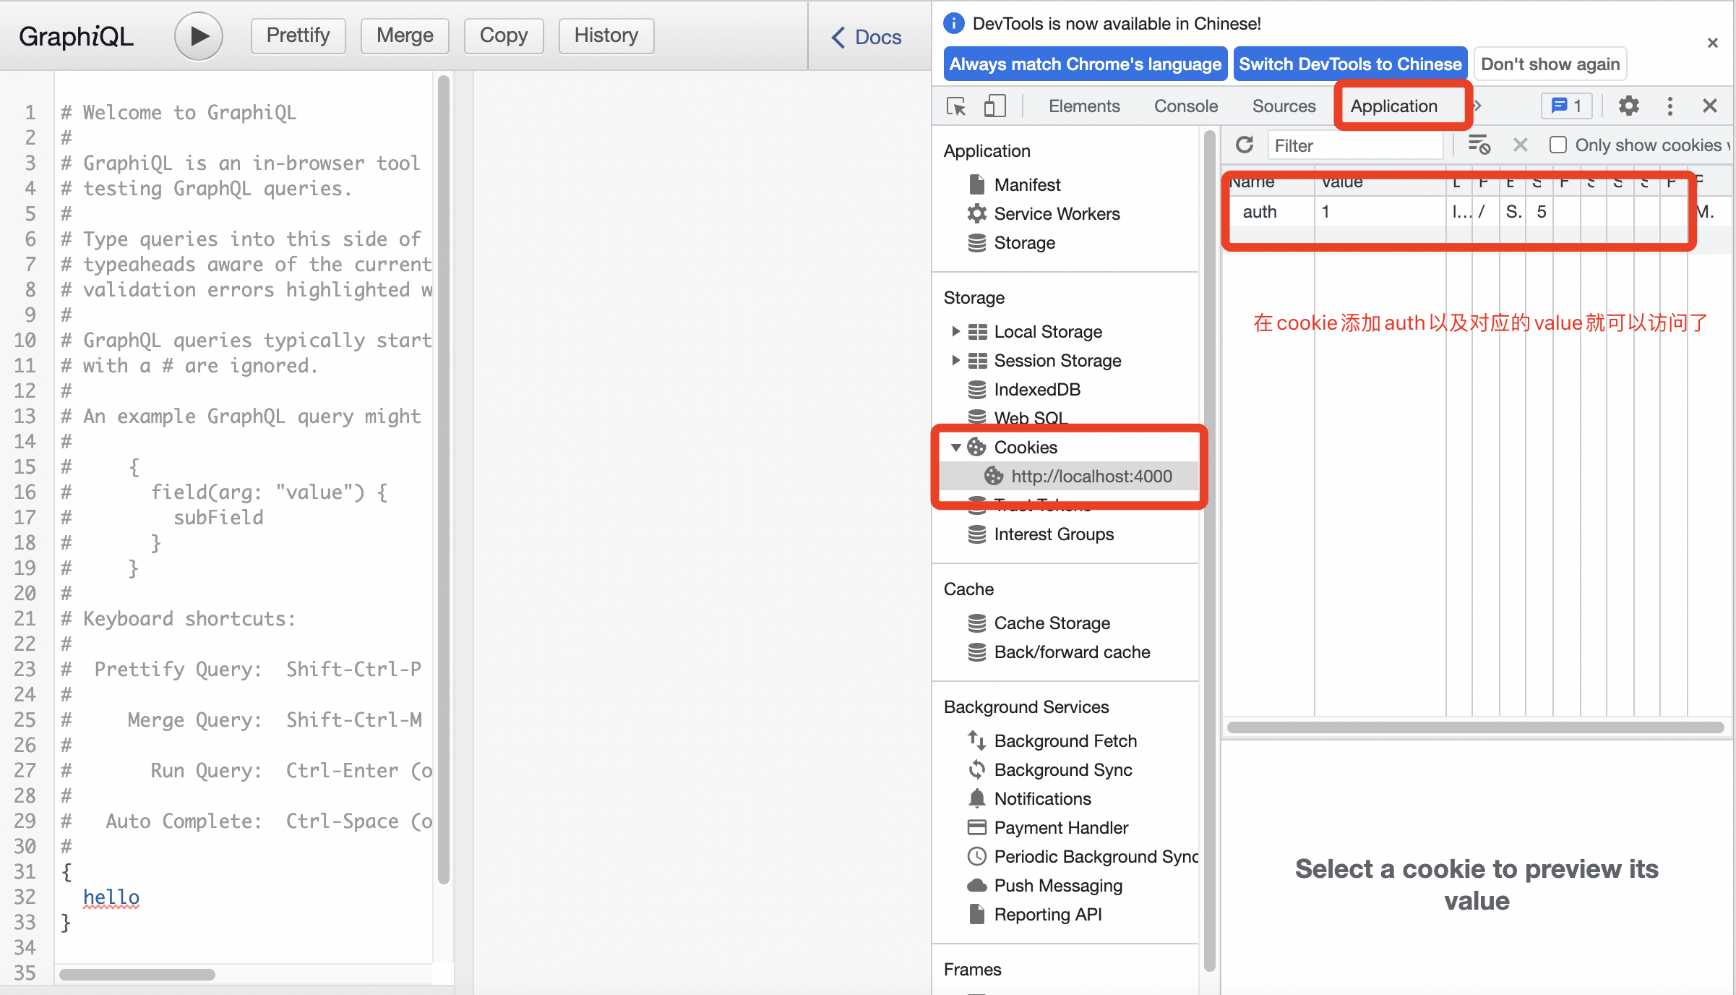Viewport: 1736px width, 995px height.
Task: Click the clear all cookies icon
Action: tap(1479, 145)
